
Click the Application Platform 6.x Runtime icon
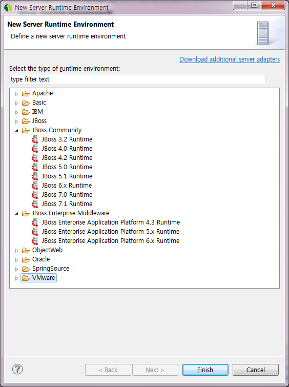tap(35, 240)
